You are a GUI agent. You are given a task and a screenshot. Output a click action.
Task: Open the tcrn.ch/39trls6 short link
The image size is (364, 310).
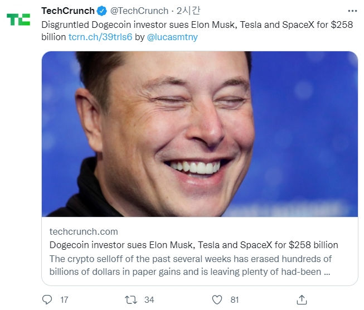[x=100, y=37]
